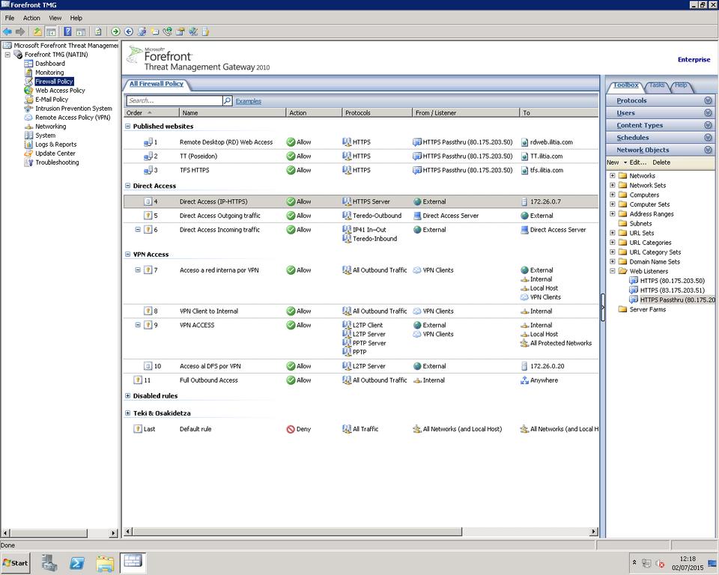The image size is (719, 575).
Task: Select the Default rule row
Action: 361,429
